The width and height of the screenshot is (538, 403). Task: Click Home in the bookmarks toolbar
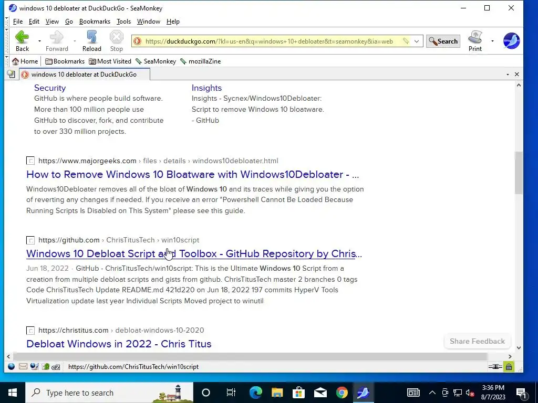point(25,61)
